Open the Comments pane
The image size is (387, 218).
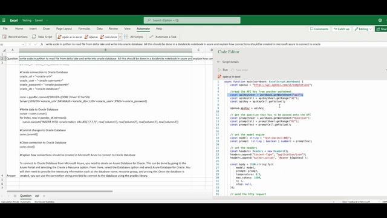319,29
